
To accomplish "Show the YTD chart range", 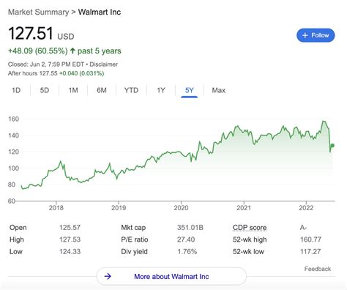I will point(131,90).
